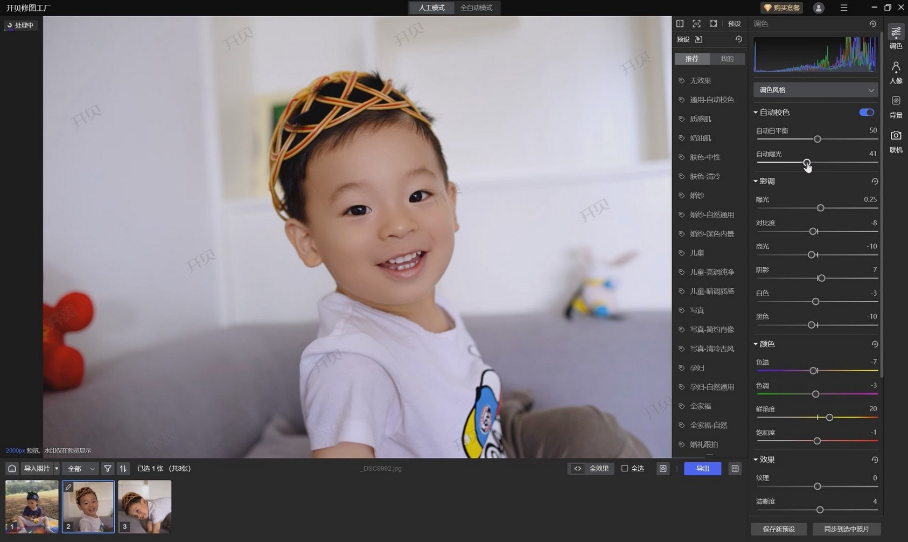Click the 鲜艳度 slider handle
The height and width of the screenshot is (542, 908).
[x=829, y=418]
